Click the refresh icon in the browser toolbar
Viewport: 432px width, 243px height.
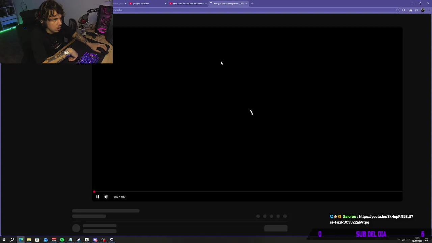[404, 10]
